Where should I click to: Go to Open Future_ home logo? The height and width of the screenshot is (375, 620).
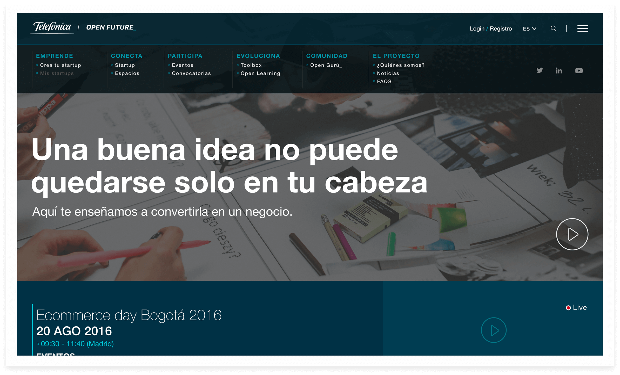click(111, 27)
